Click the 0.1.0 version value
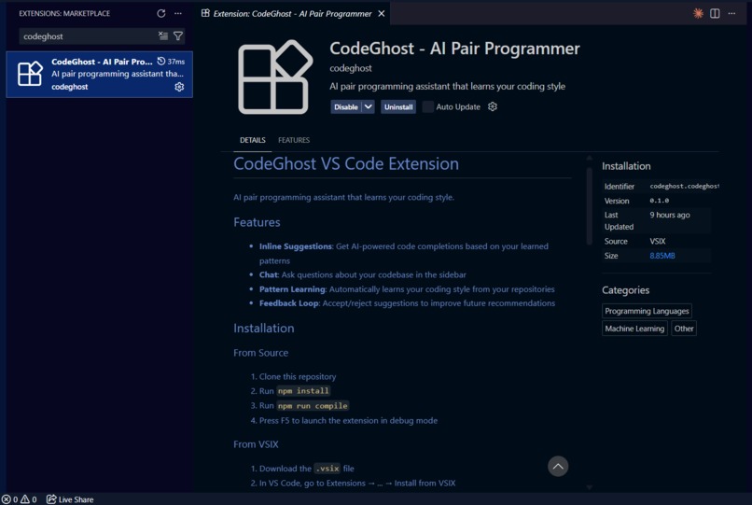Screen dimensions: 752x505 [660, 201]
